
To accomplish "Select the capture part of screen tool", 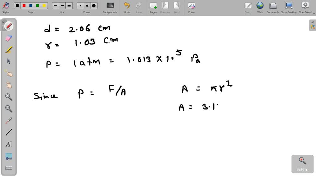I will point(9,157).
